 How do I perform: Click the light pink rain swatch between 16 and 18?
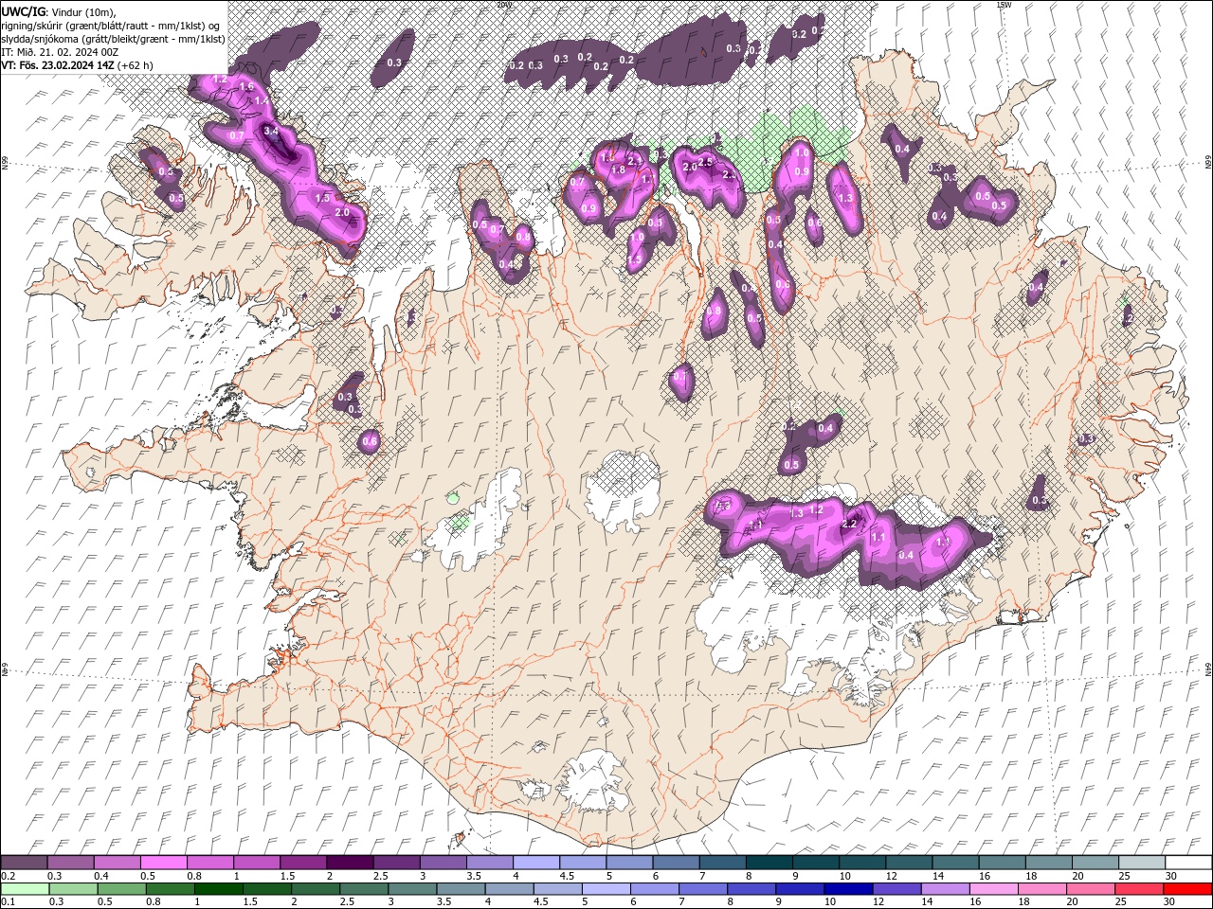pos(992,889)
